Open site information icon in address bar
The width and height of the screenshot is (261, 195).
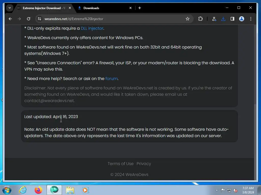point(40,19)
